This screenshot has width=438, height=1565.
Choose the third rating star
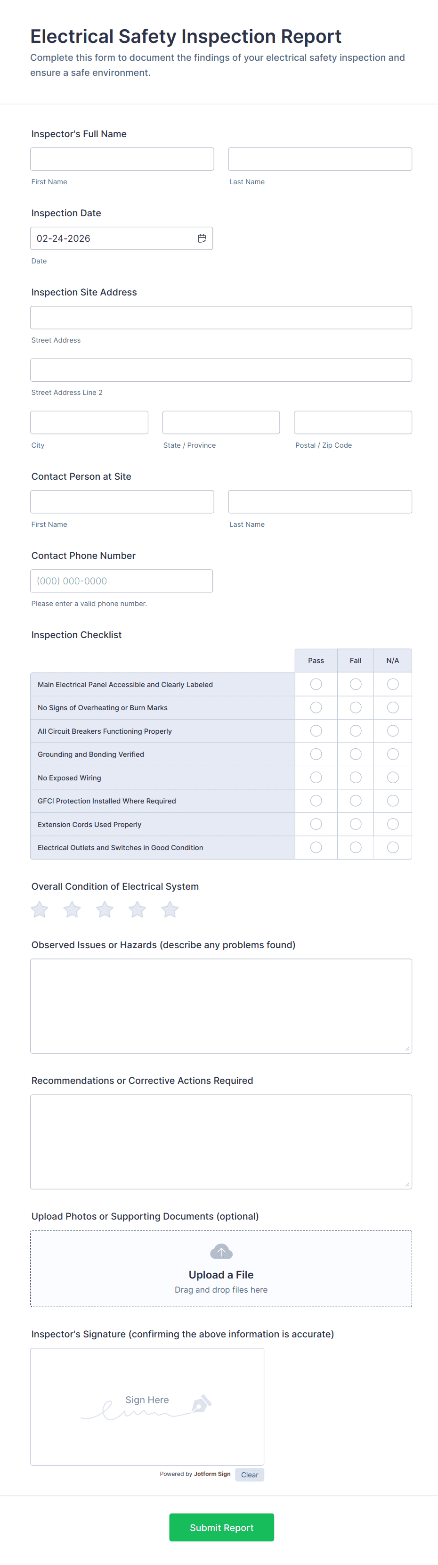pos(105,910)
